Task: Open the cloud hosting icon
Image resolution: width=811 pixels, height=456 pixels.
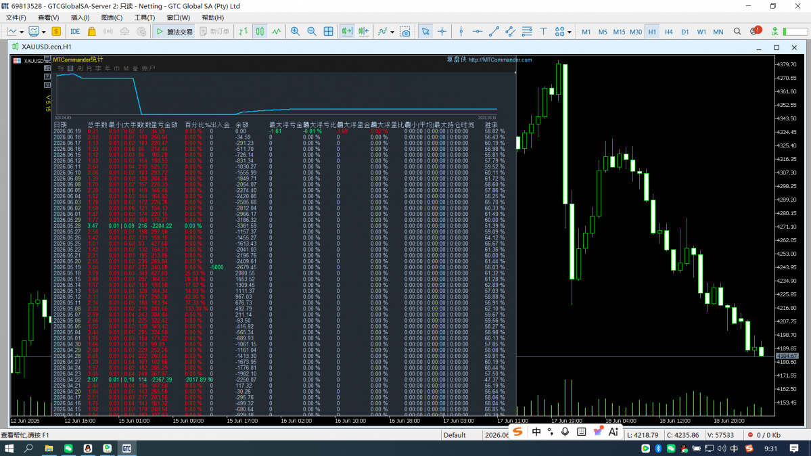Action: [x=124, y=32]
